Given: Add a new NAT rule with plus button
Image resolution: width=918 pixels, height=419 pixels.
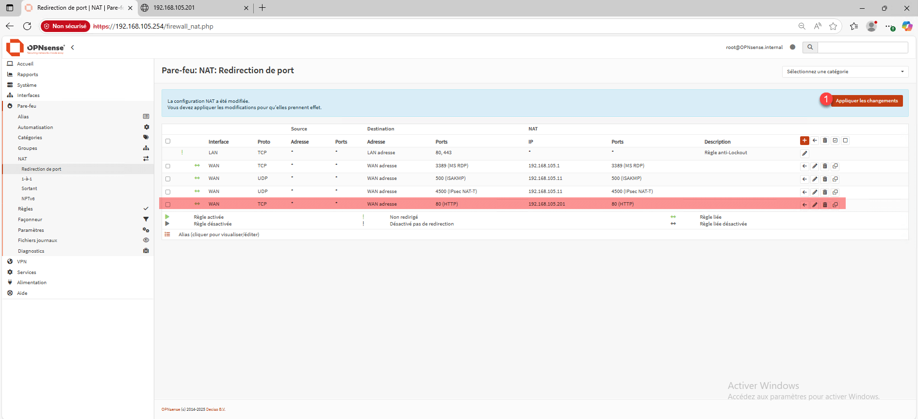Looking at the screenshot, I should click(x=804, y=141).
